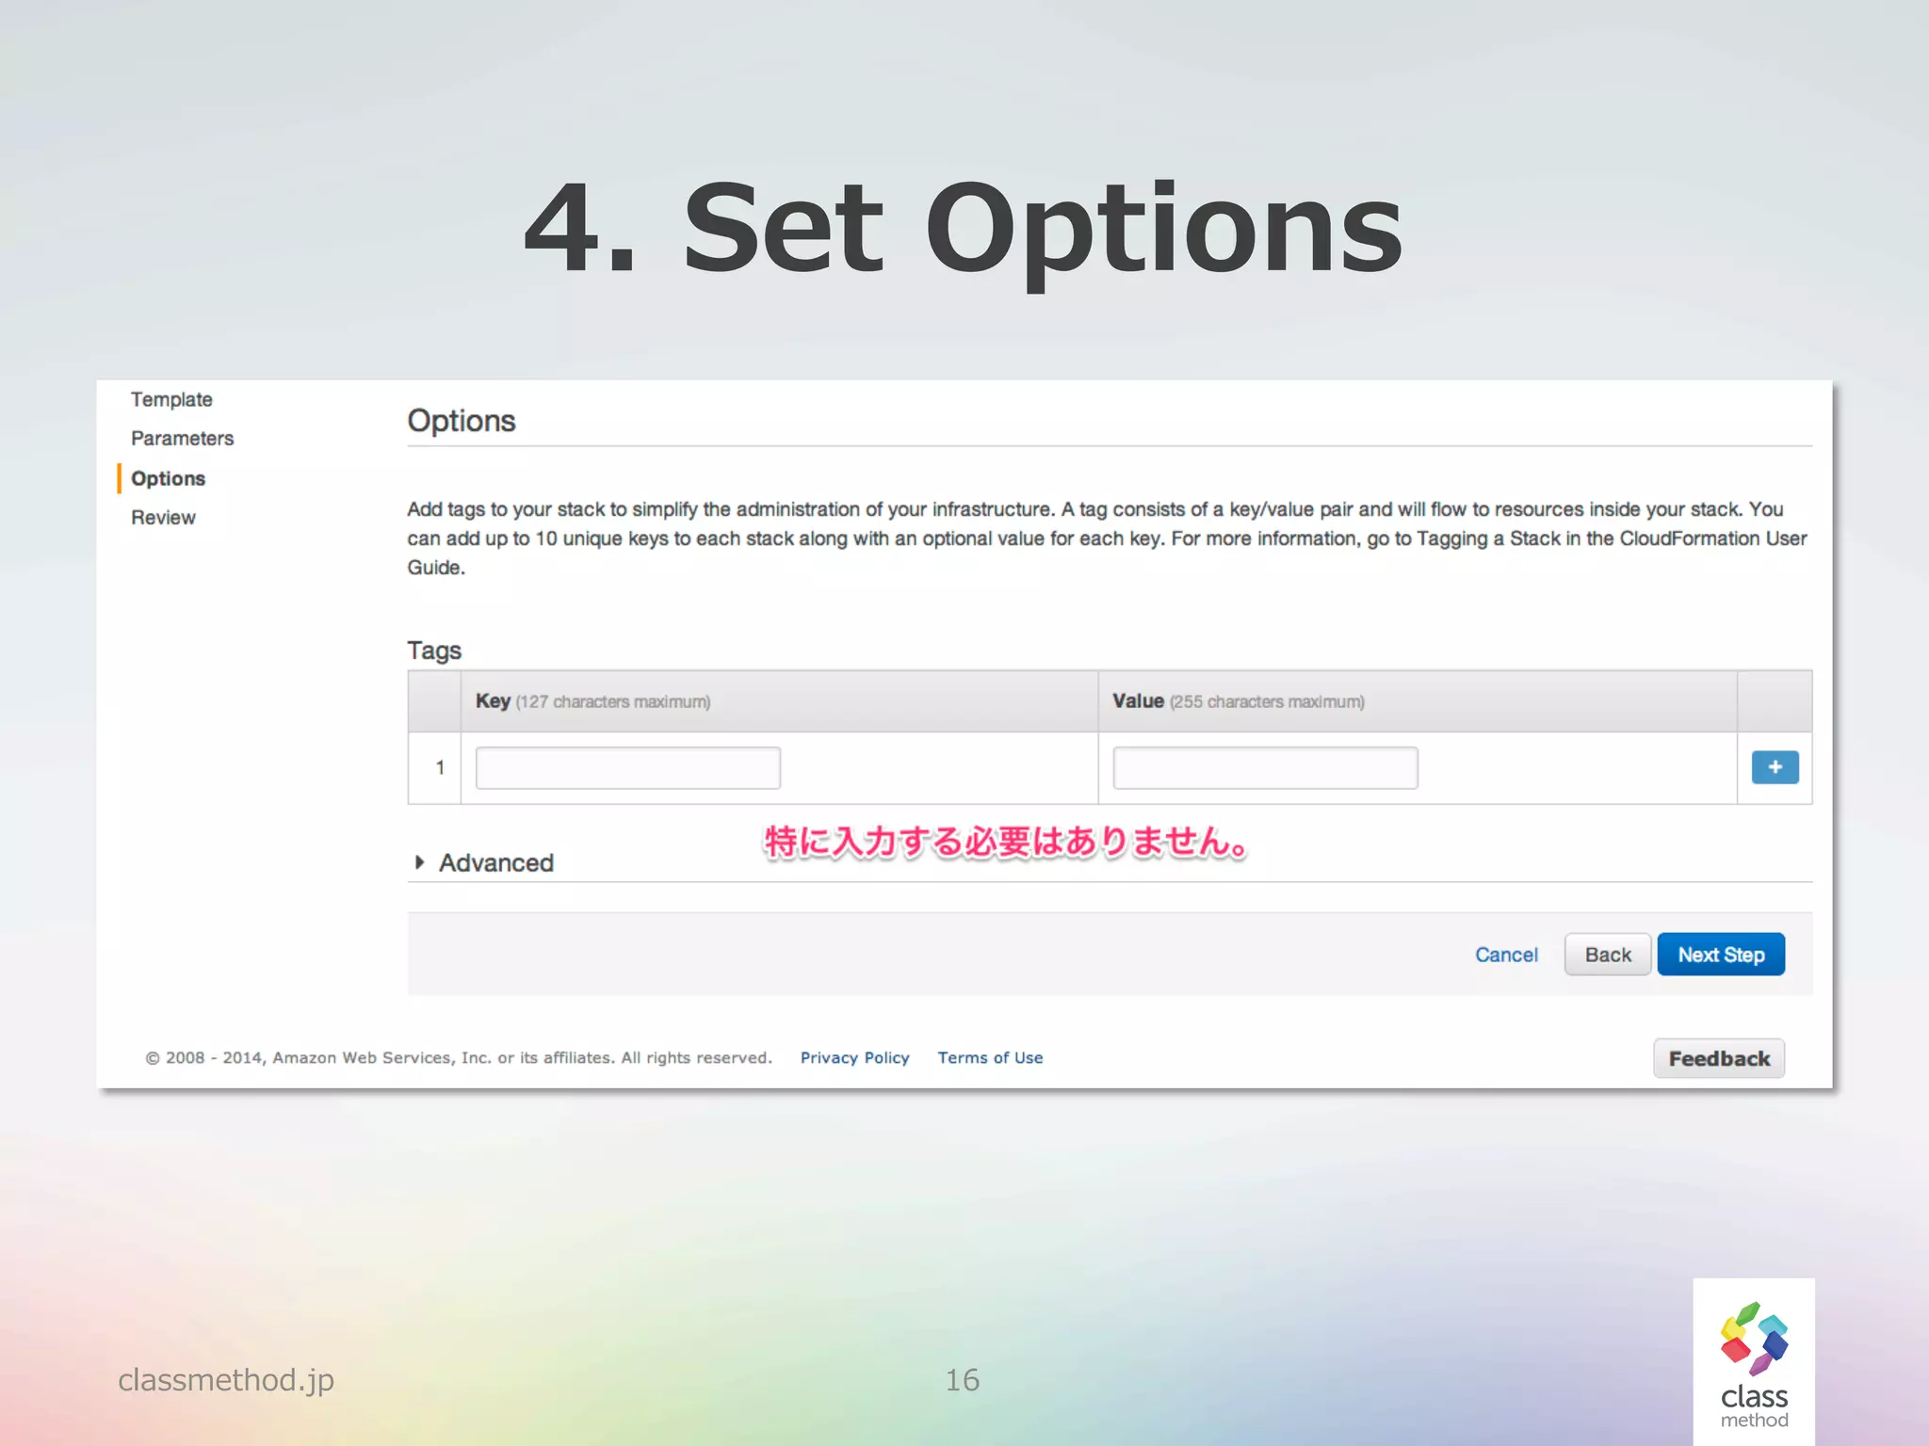Go to the Parameters step

[182, 438]
